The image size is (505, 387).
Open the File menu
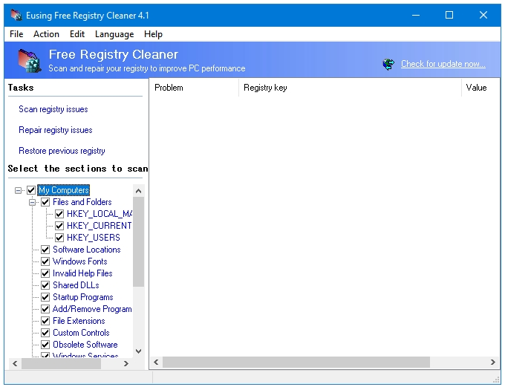(16, 34)
